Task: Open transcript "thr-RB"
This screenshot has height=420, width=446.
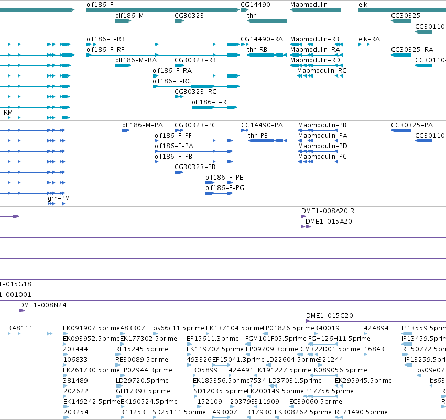Action: point(257,49)
